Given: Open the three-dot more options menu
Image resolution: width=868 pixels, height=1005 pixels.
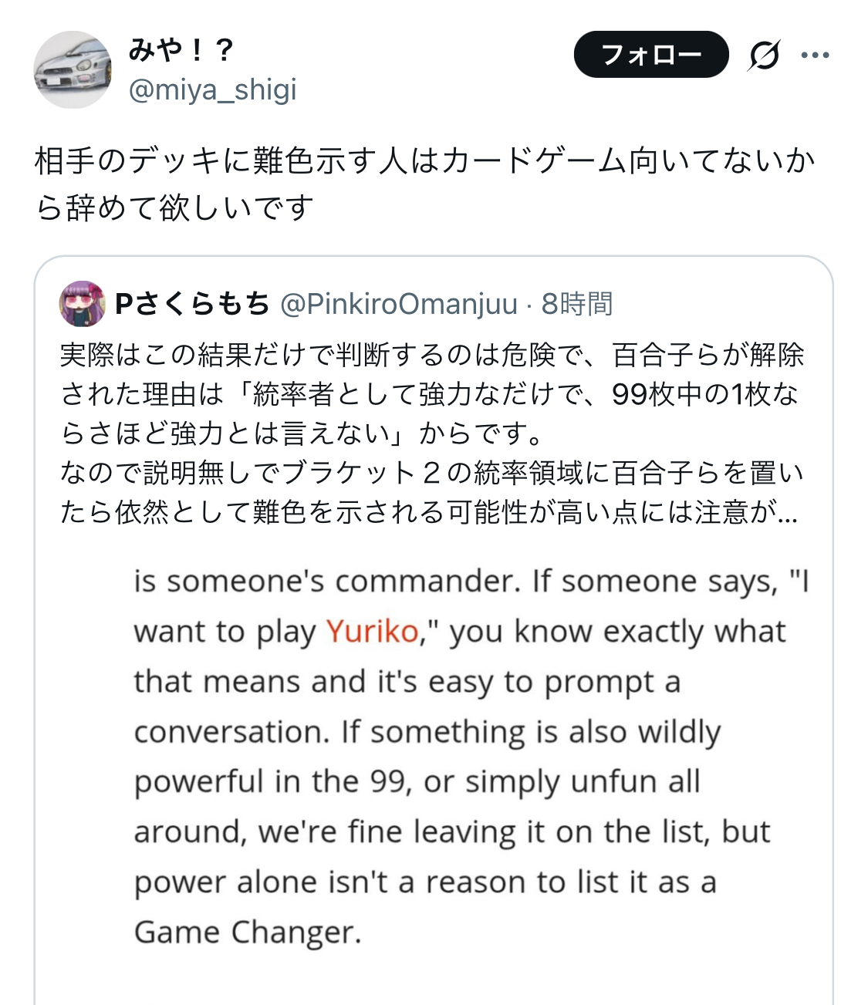Looking at the screenshot, I should pos(815,56).
